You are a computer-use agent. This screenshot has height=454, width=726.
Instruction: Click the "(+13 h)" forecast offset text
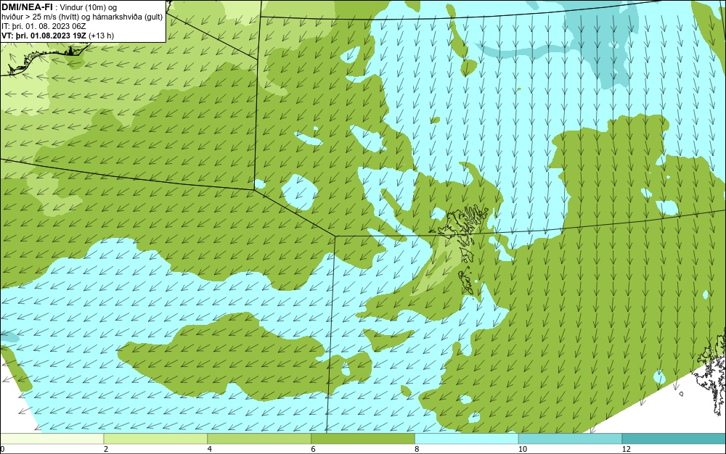[102, 35]
